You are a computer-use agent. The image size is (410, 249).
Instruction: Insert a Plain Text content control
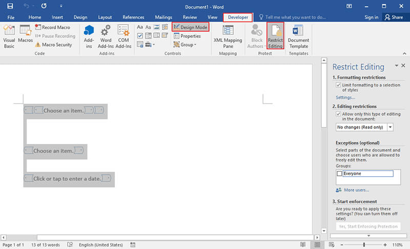148,27
